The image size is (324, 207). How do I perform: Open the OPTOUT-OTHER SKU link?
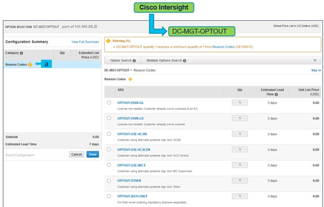(129, 181)
